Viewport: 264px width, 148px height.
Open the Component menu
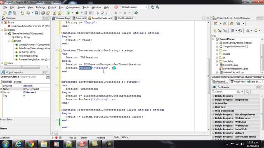[x=73, y=7]
